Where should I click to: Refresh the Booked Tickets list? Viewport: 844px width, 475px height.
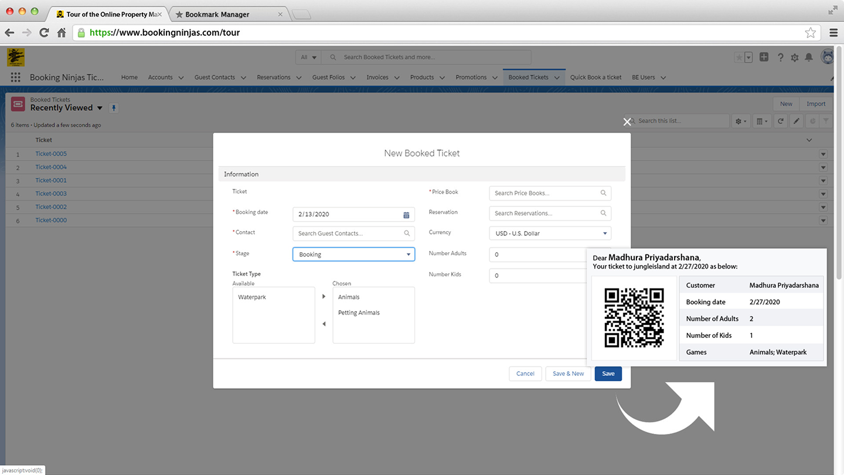coord(780,121)
